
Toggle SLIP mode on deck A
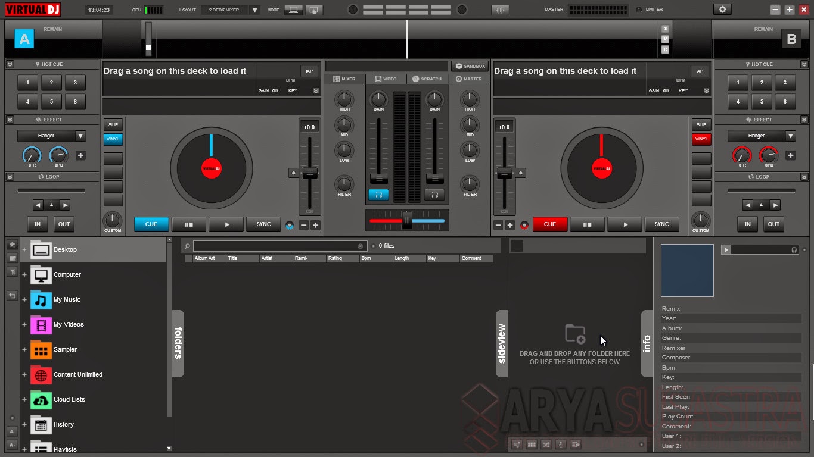pyautogui.click(x=113, y=124)
